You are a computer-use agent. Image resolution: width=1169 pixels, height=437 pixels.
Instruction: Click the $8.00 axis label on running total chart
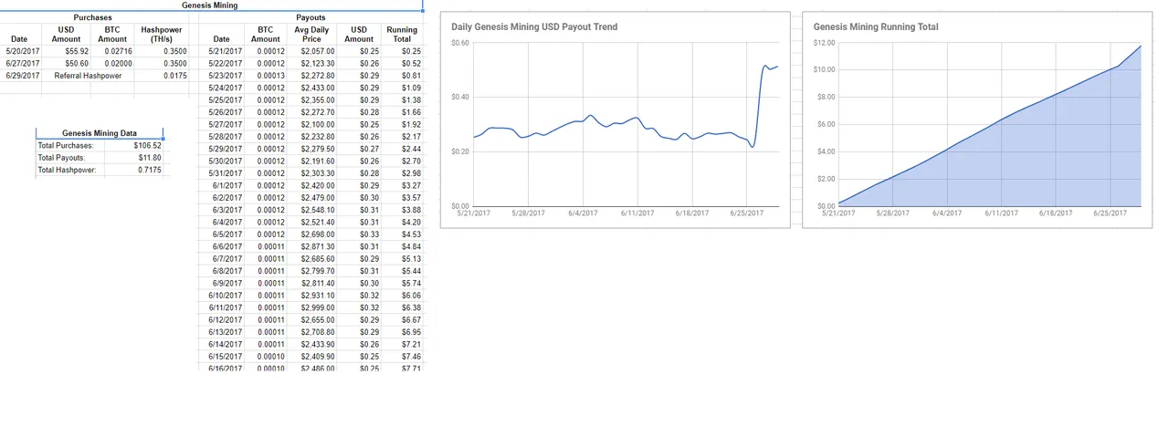pos(825,97)
